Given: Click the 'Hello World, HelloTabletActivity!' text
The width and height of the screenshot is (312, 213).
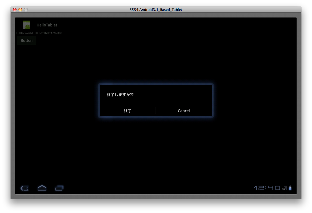Looking at the screenshot, I should [x=39, y=33].
